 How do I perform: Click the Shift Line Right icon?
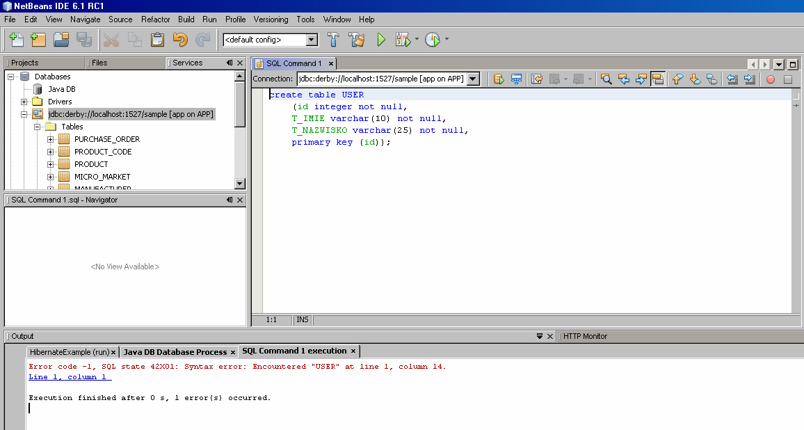750,79
